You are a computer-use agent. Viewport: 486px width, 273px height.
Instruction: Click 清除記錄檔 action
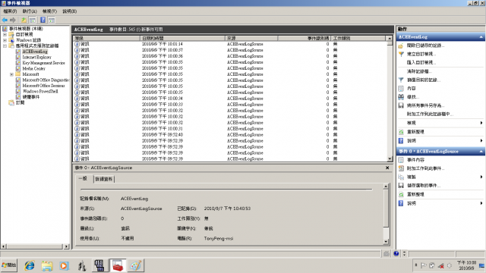pos(419,71)
